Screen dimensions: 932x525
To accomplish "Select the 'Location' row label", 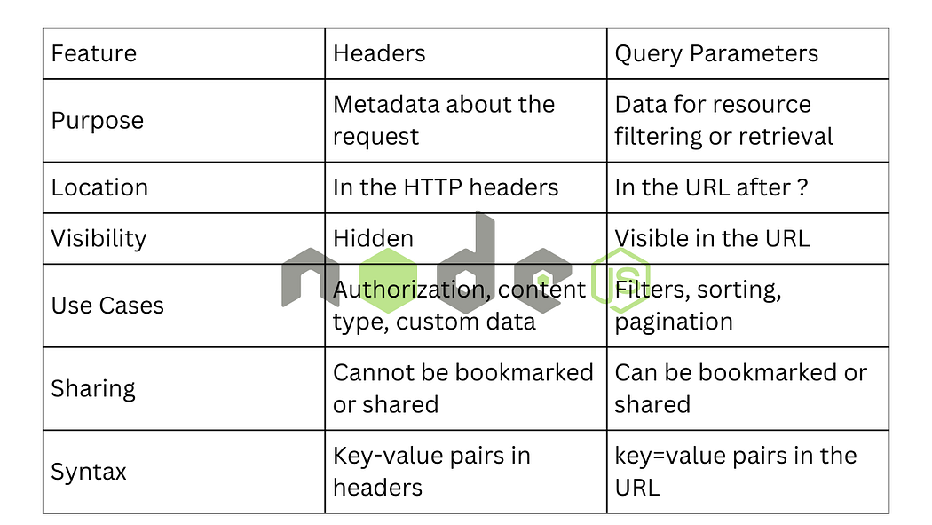I will (99, 187).
